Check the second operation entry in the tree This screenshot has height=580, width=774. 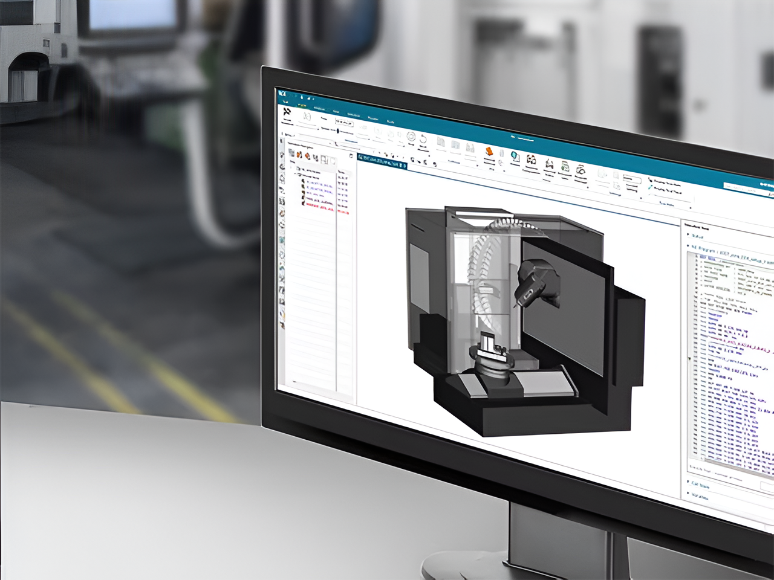click(x=303, y=187)
